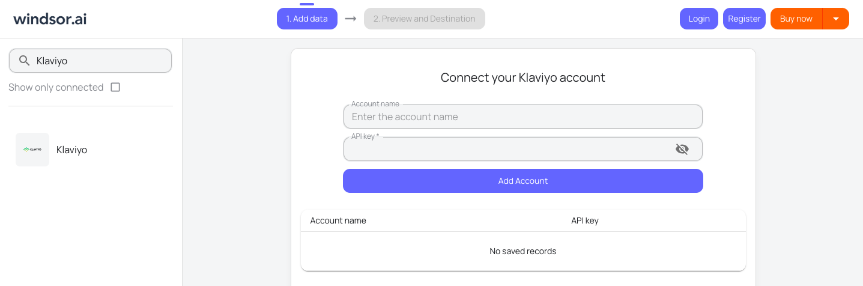Viewport: 863px width, 286px height.
Task: Focus the Account name input field
Action: (523, 117)
